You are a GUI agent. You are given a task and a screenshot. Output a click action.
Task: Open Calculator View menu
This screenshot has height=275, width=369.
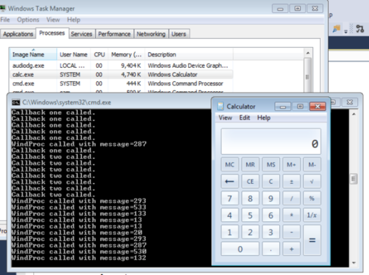point(225,118)
